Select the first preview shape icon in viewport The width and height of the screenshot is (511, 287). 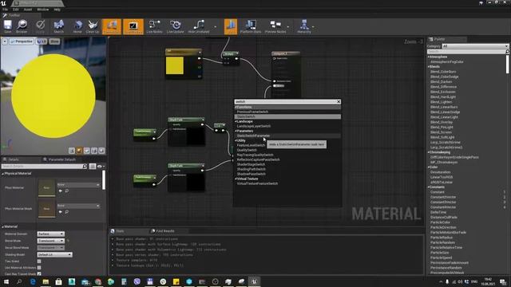coord(72,151)
